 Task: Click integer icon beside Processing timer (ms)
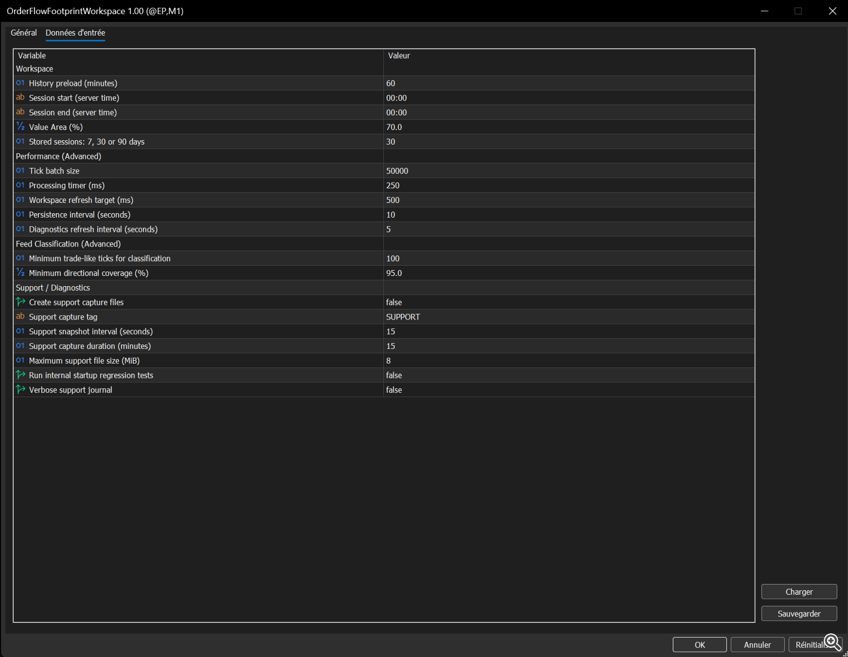click(x=20, y=185)
